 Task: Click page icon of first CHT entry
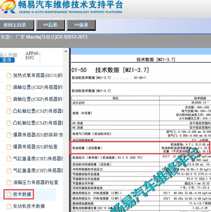click(9, 159)
